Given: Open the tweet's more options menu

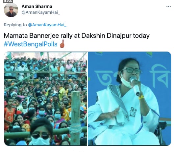Looking at the screenshot, I should pyautogui.click(x=168, y=7).
